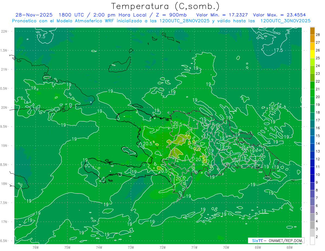Select the yellow swatch between 25 and 26

[312, 54]
